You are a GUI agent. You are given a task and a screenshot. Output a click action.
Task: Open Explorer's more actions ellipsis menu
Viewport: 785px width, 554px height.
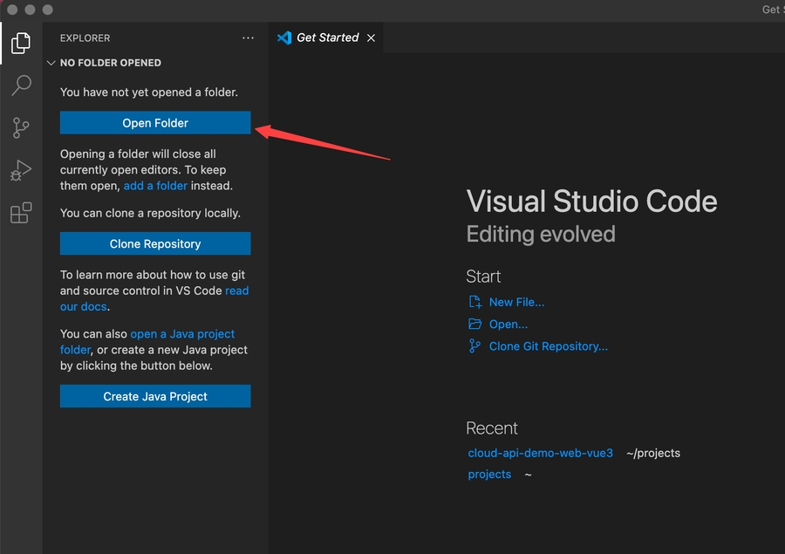click(249, 38)
